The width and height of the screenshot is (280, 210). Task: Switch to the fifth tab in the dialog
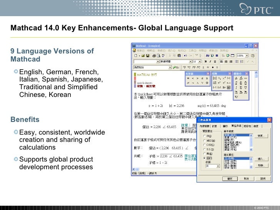click(247, 126)
